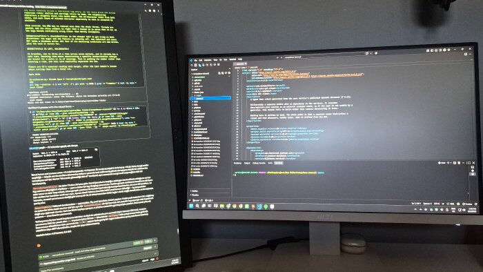Click the clock in the system tray
Viewport: 483px width, 272px height.
pos(472,211)
